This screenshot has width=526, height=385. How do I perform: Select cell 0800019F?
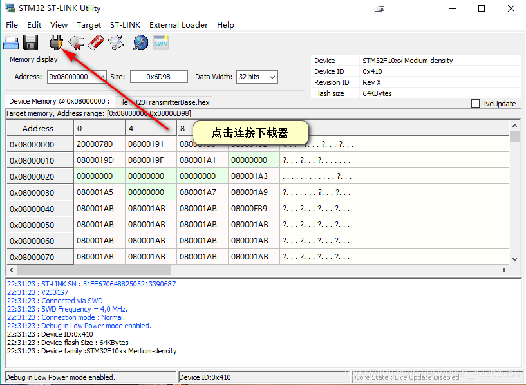click(151, 160)
